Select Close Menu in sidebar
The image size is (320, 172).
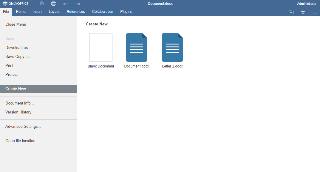(16, 24)
